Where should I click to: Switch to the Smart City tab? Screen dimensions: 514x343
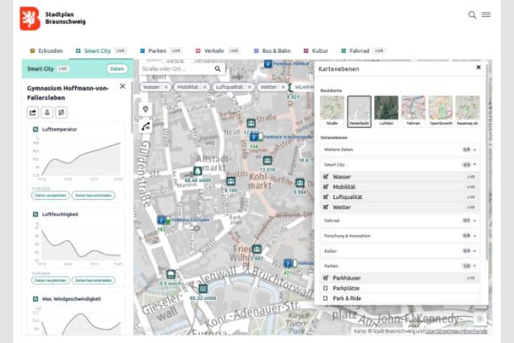click(x=101, y=51)
